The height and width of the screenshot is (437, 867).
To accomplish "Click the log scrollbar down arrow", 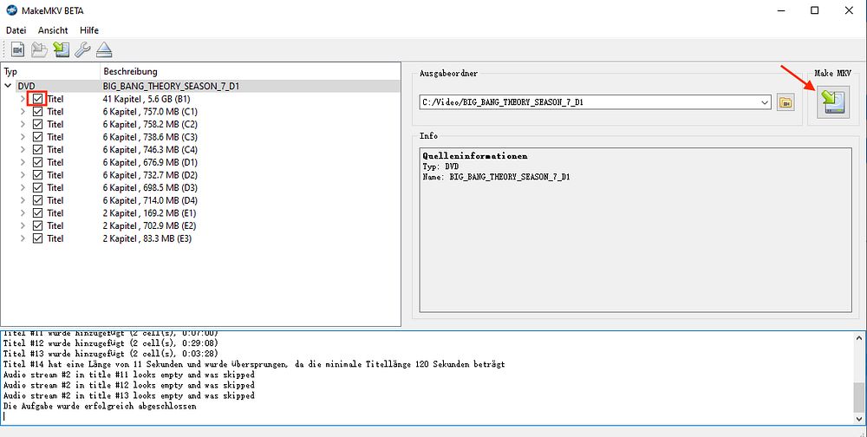I will (859, 420).
